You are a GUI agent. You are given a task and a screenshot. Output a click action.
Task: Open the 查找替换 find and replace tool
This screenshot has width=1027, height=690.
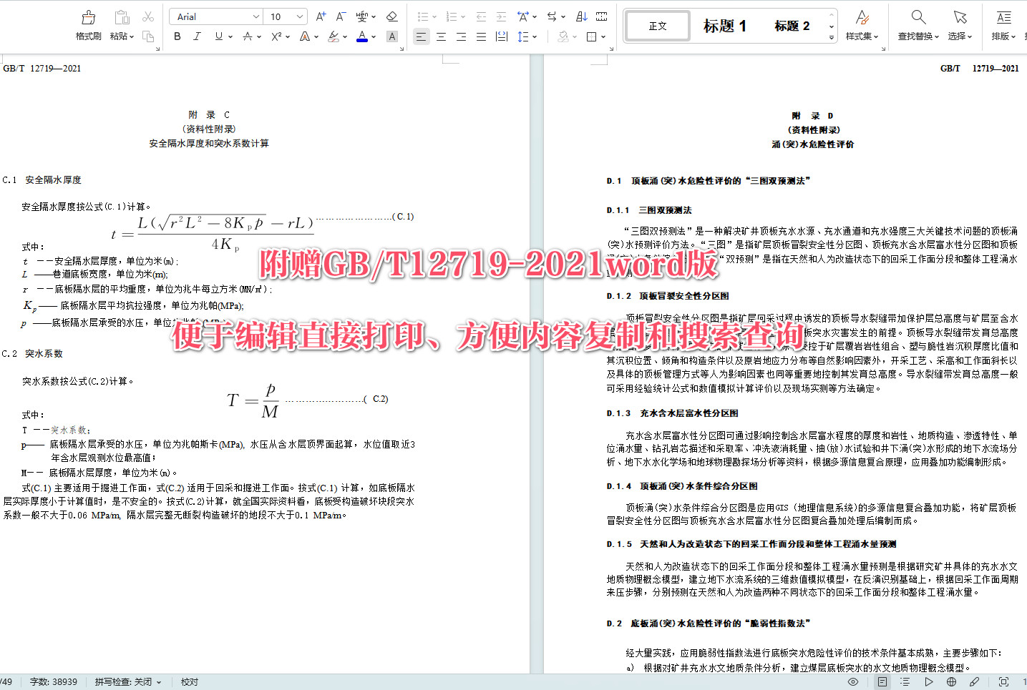[x=917, y=26]
